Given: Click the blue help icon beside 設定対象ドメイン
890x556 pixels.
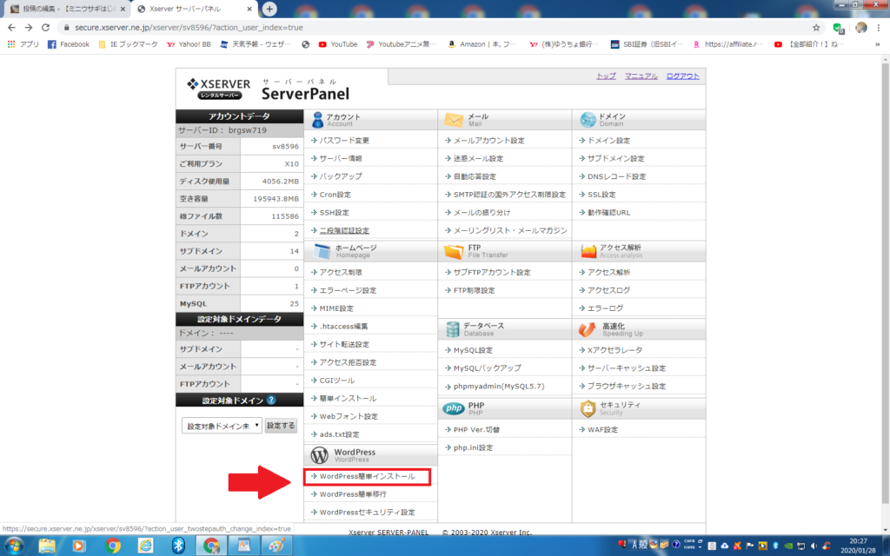Looking at the screenshot, I should 271,400.
